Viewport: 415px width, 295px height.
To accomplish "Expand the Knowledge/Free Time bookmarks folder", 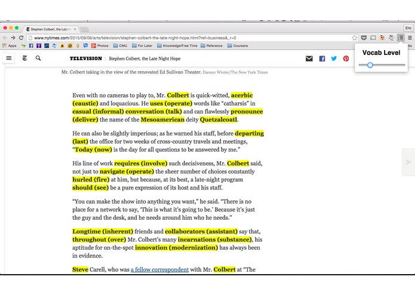I will [x=177, y=46].
